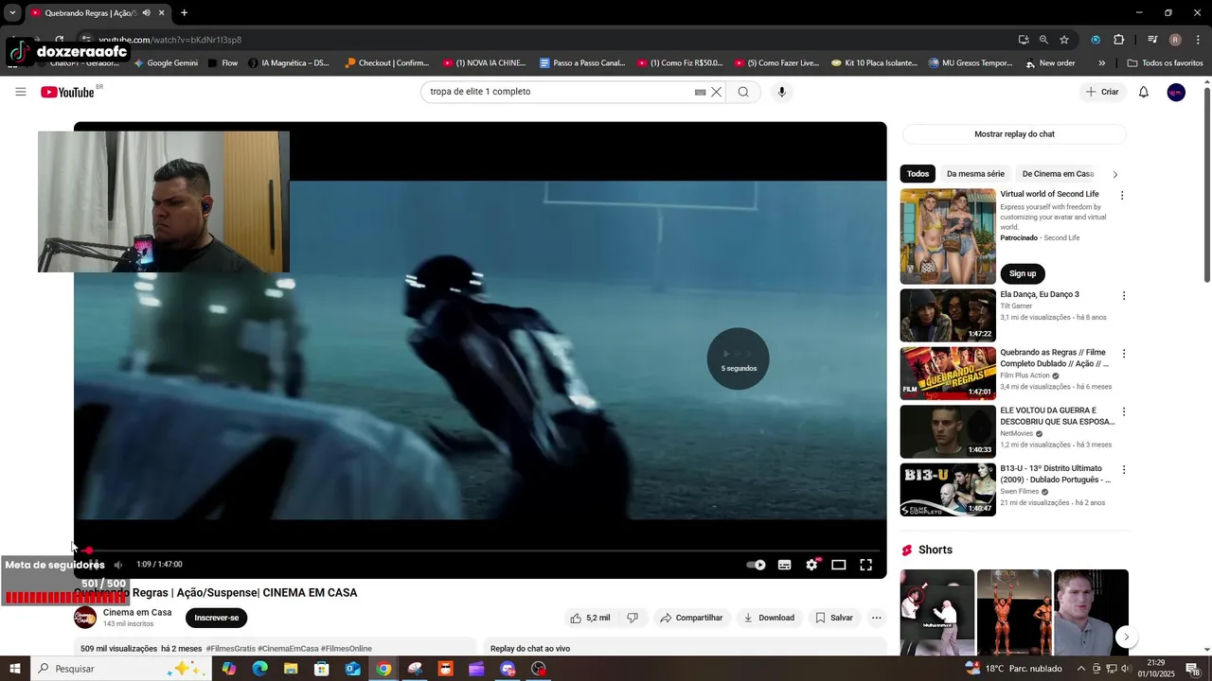Mute the video with the speaker icon
The width and height of the screenshot is (1212, 681).
(x=118, y=565)
